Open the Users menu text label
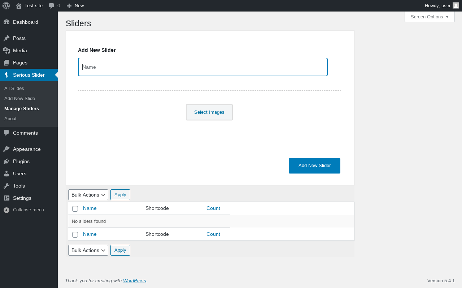Screen dimensions: 462x288 [x=19, y=174]
